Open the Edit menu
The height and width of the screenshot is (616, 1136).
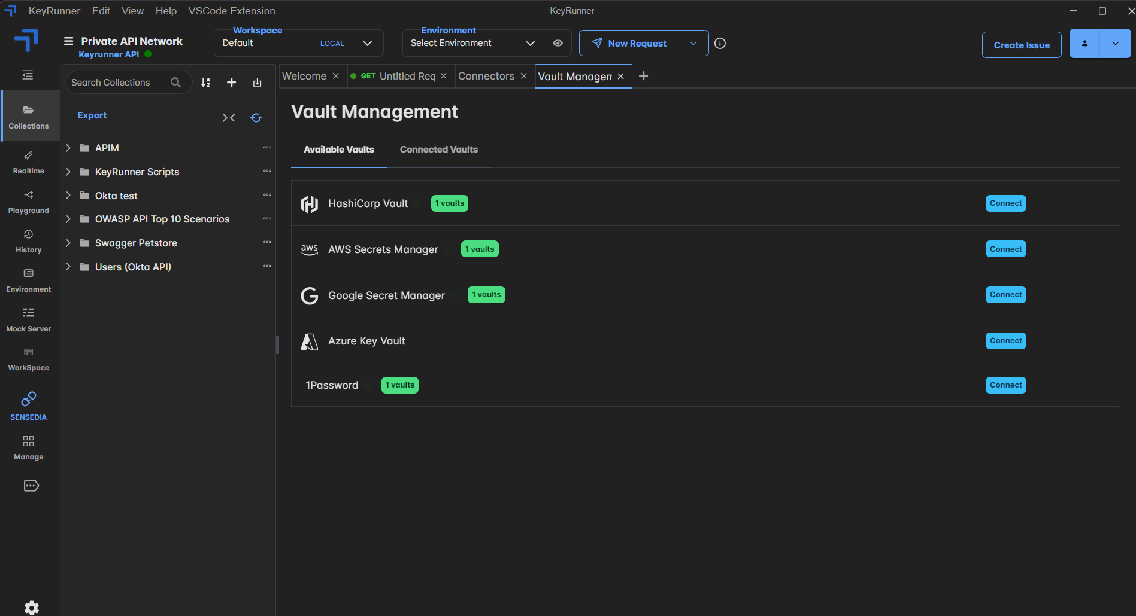pos(101,11)
